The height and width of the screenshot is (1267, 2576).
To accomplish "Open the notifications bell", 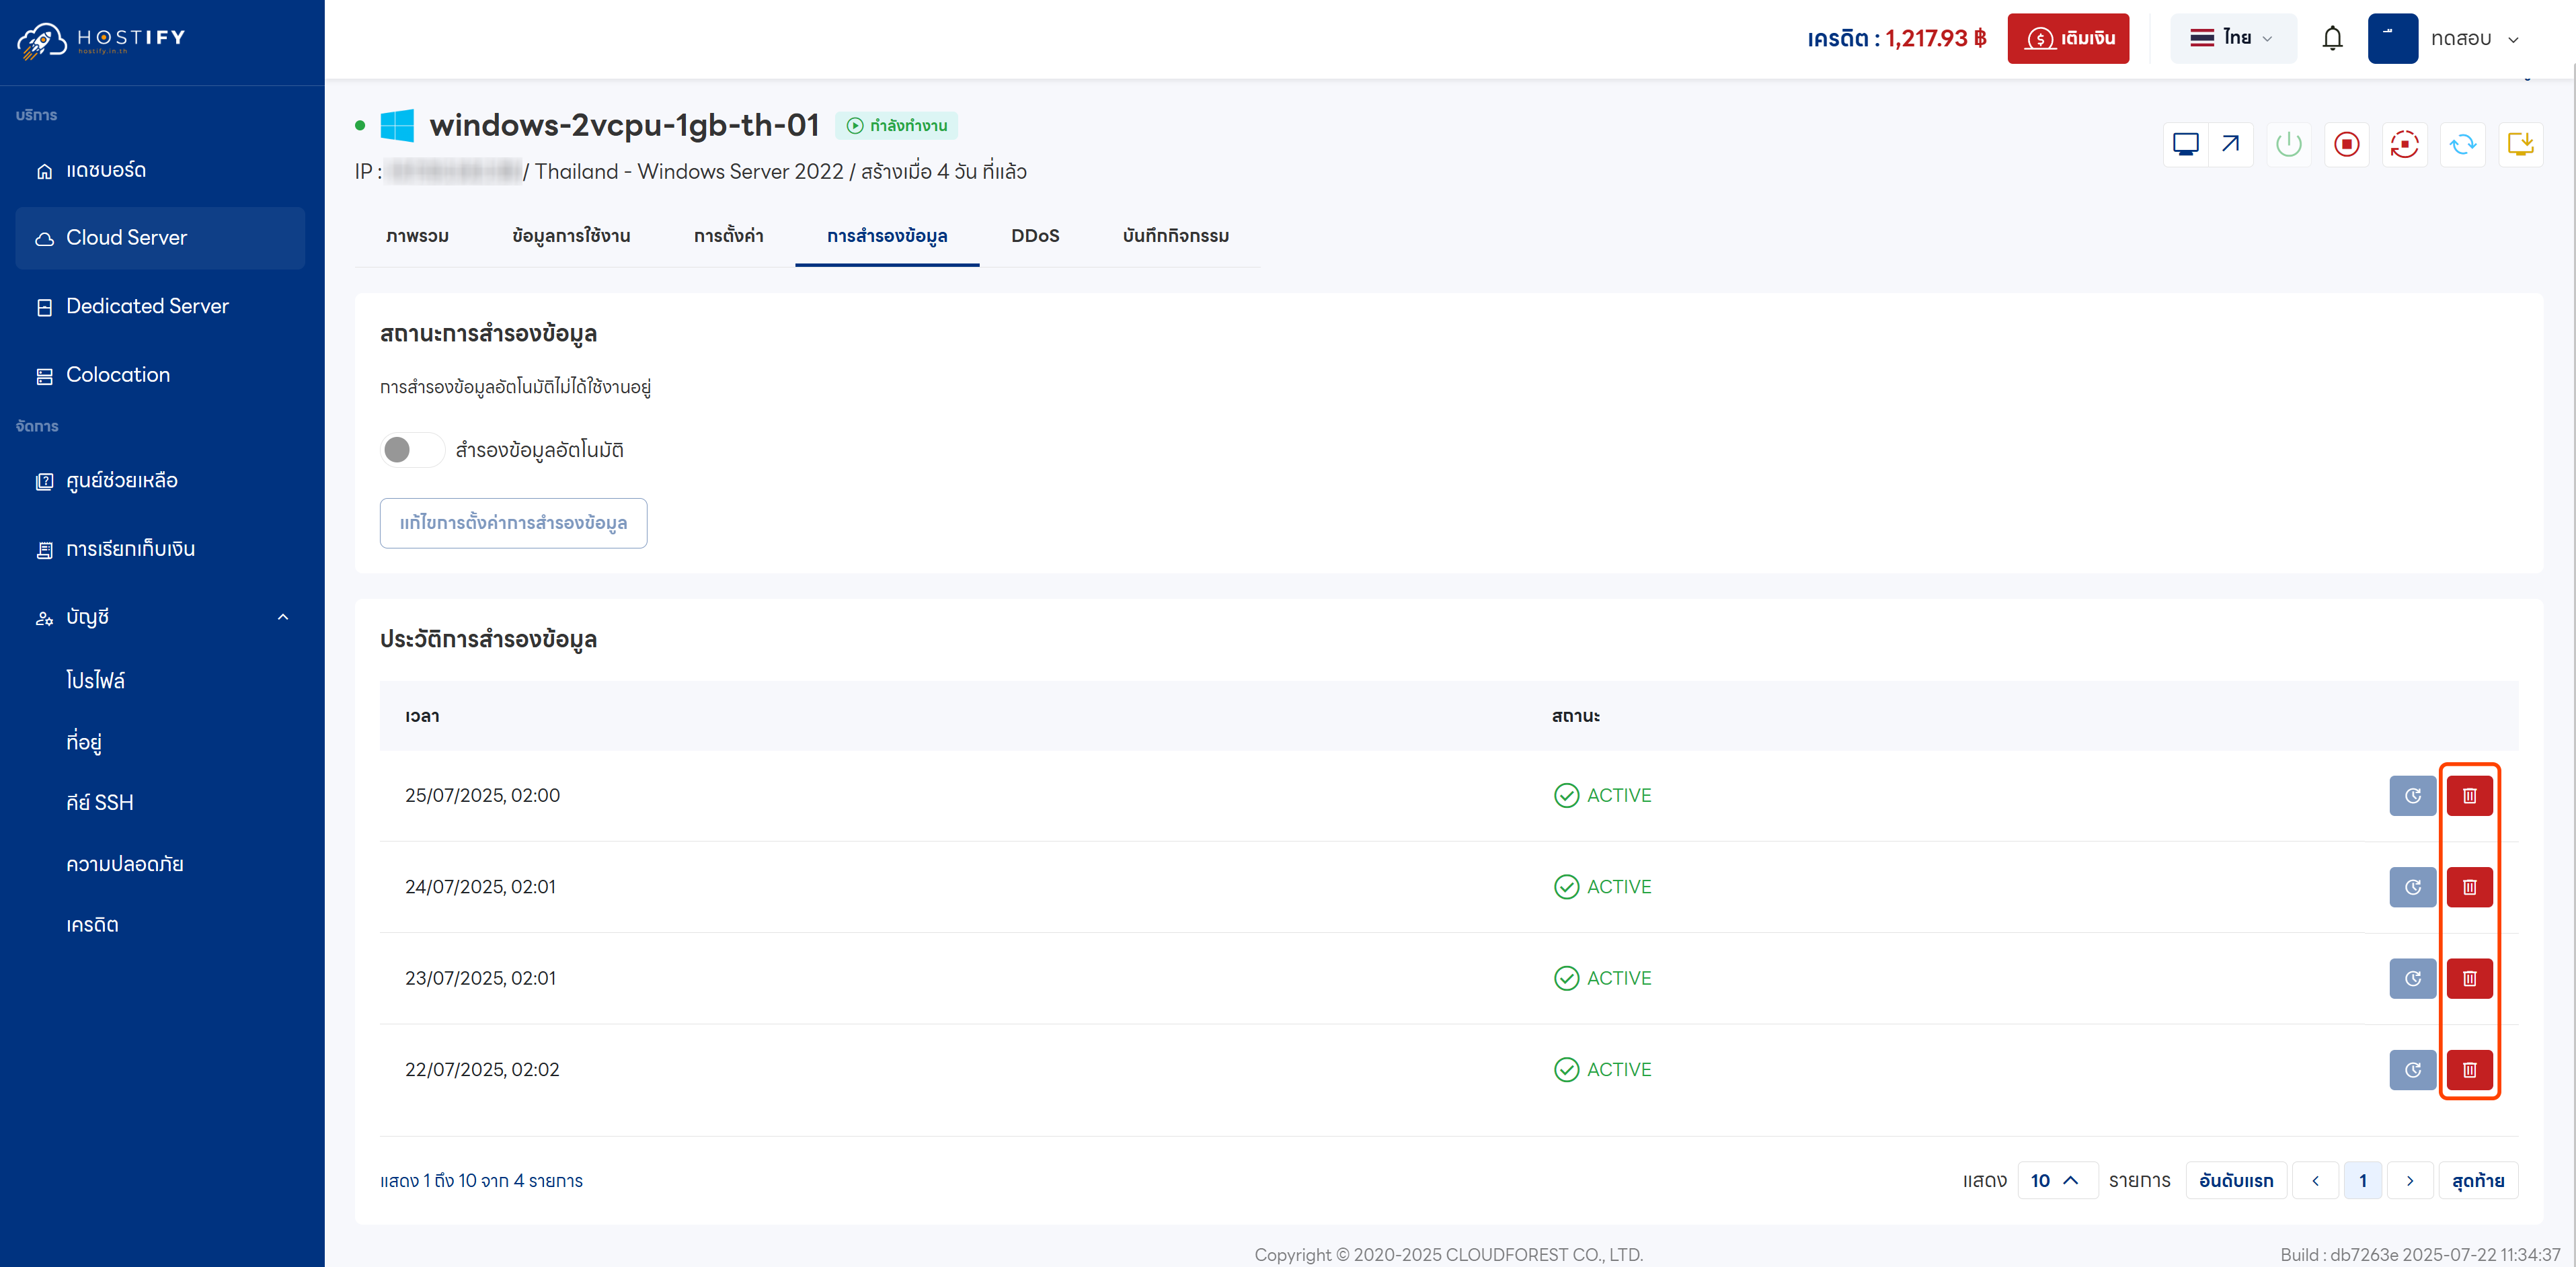I will (2332, 38).
